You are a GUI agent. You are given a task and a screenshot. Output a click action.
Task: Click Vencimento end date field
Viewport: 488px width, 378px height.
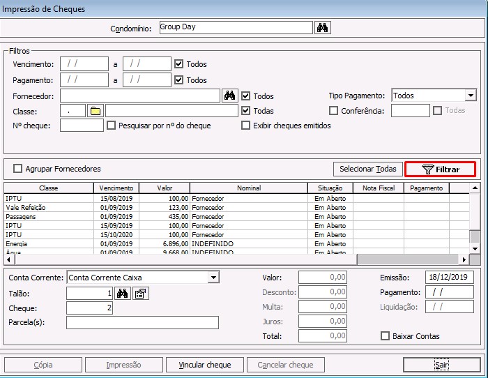[147, 64]
